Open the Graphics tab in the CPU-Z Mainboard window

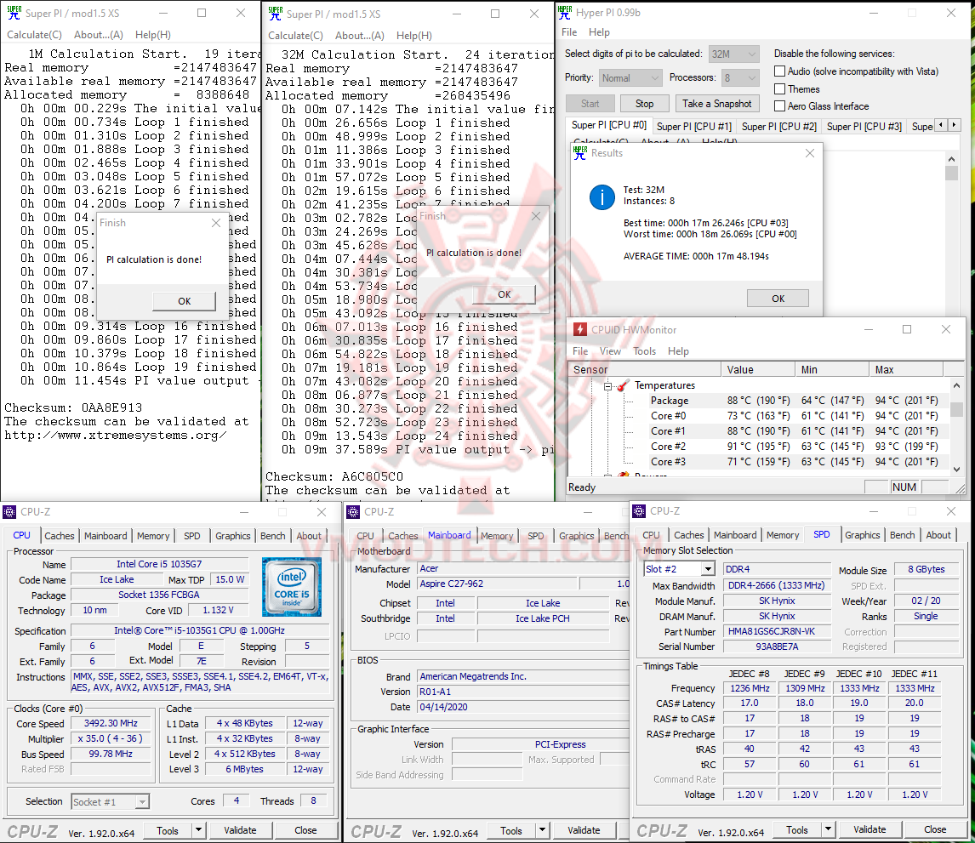click(x=577, y=536)
